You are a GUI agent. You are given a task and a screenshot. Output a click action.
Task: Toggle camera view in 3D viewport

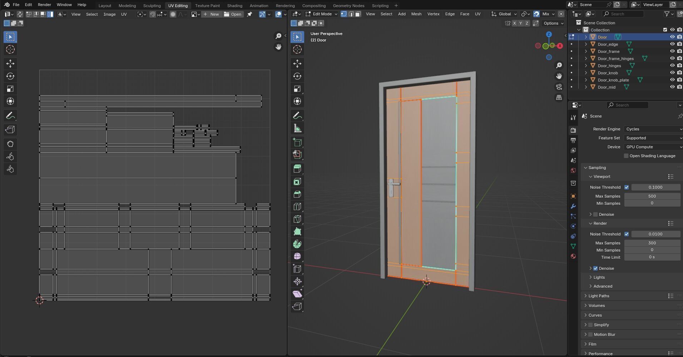[559, 87]
